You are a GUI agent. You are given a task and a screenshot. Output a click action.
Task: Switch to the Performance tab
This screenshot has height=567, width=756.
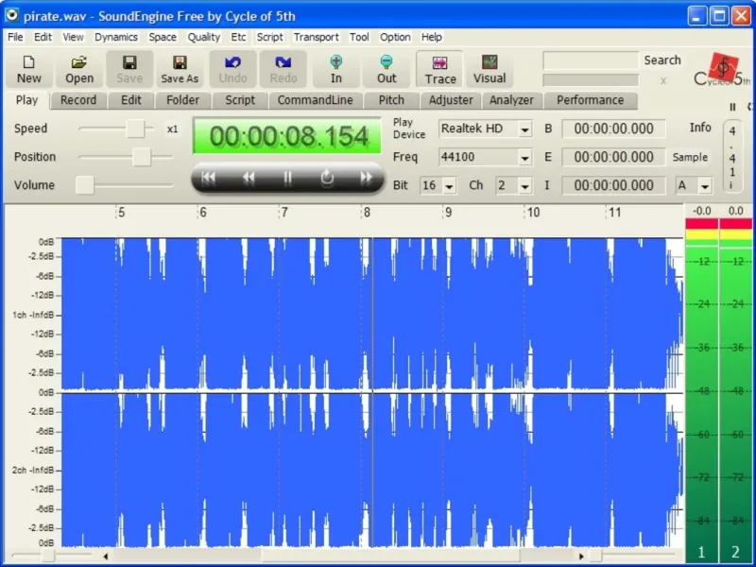coord(590,100)
